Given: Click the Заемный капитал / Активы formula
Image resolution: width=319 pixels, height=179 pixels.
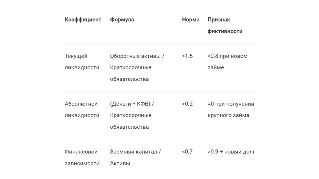Looking at the screenshot, I should pos(135,158).
